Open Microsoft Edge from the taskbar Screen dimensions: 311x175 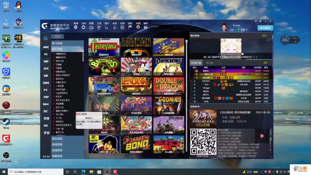[83, 172]
